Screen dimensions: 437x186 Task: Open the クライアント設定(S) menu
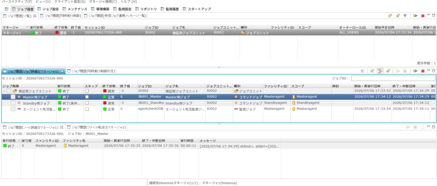pos(70,2)
